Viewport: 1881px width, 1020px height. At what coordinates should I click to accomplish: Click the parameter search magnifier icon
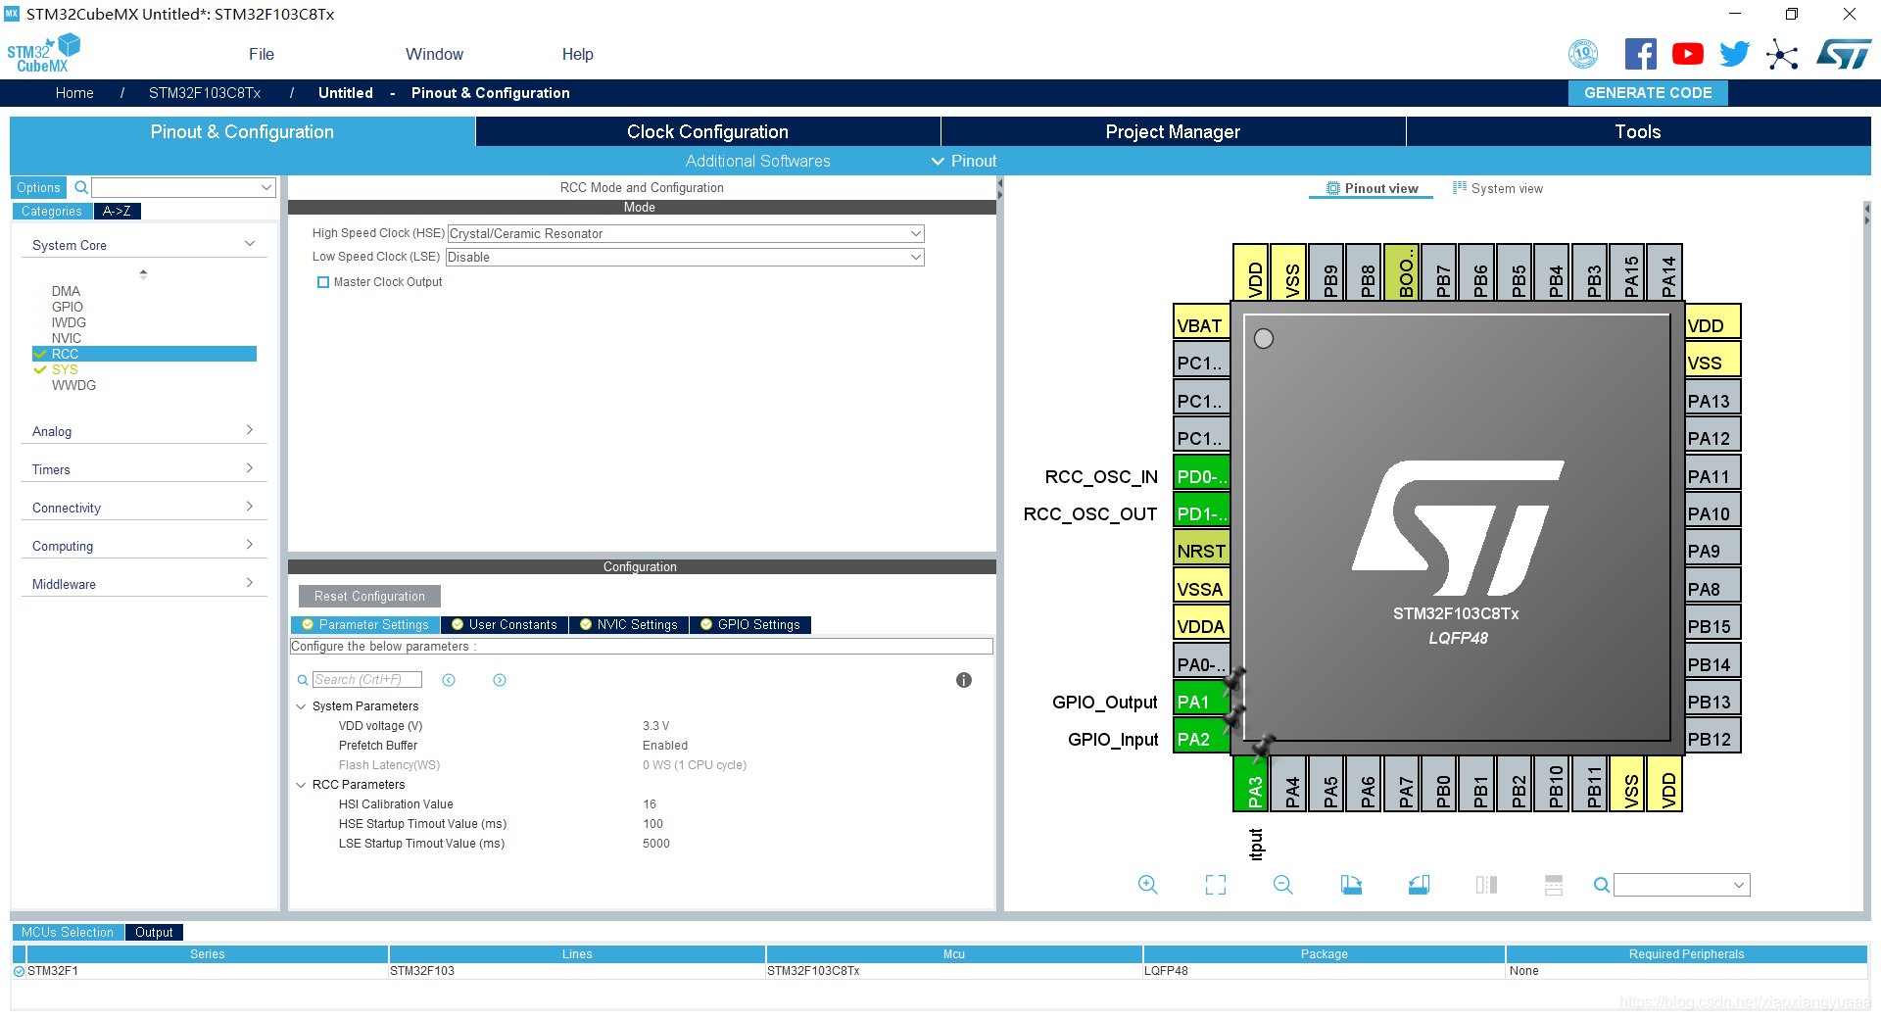tap(303, 680)
